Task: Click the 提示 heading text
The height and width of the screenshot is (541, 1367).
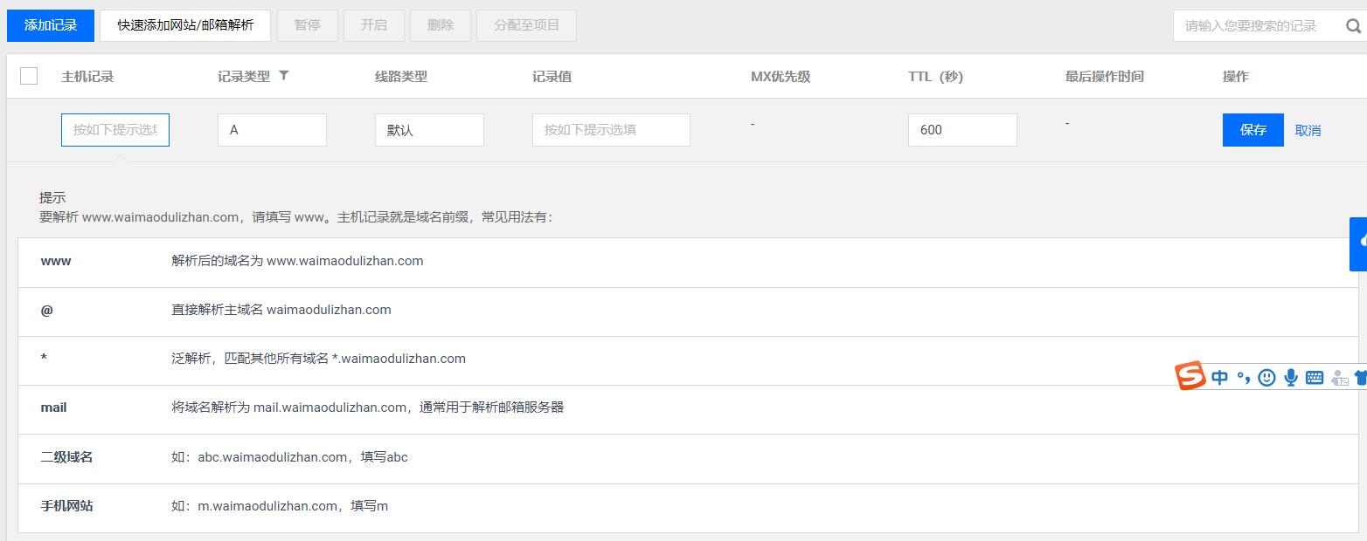Action: 52,198
